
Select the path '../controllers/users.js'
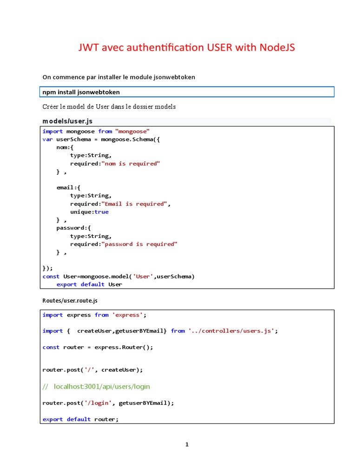pos(231,331)
